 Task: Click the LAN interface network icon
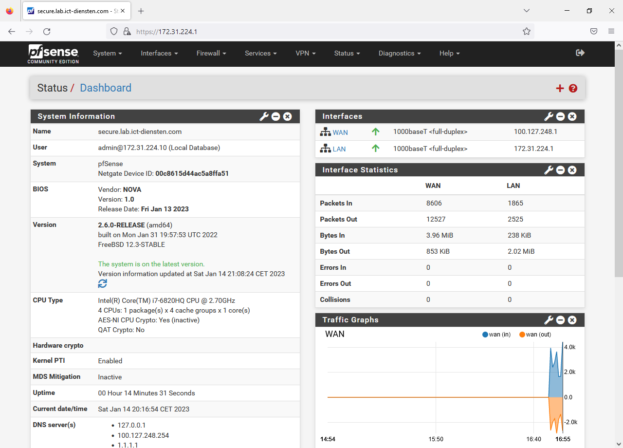(325, 149)
